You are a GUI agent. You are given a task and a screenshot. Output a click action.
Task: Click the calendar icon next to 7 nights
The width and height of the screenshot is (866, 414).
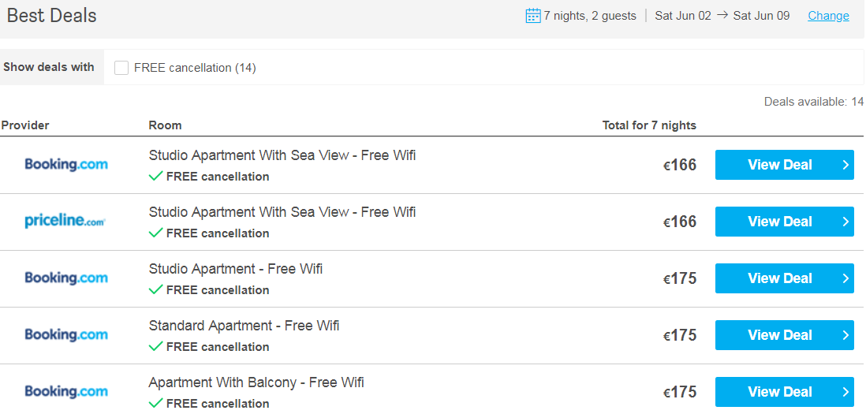point(533,16)
